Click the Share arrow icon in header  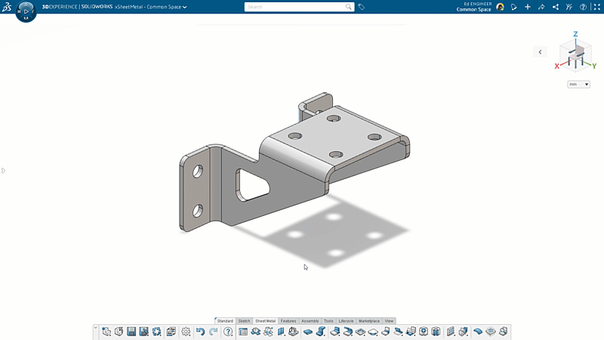coord(541,7)
